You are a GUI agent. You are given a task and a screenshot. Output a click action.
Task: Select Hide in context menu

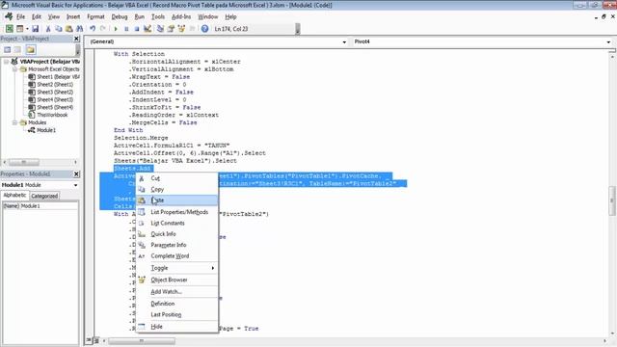coord(177,327)
